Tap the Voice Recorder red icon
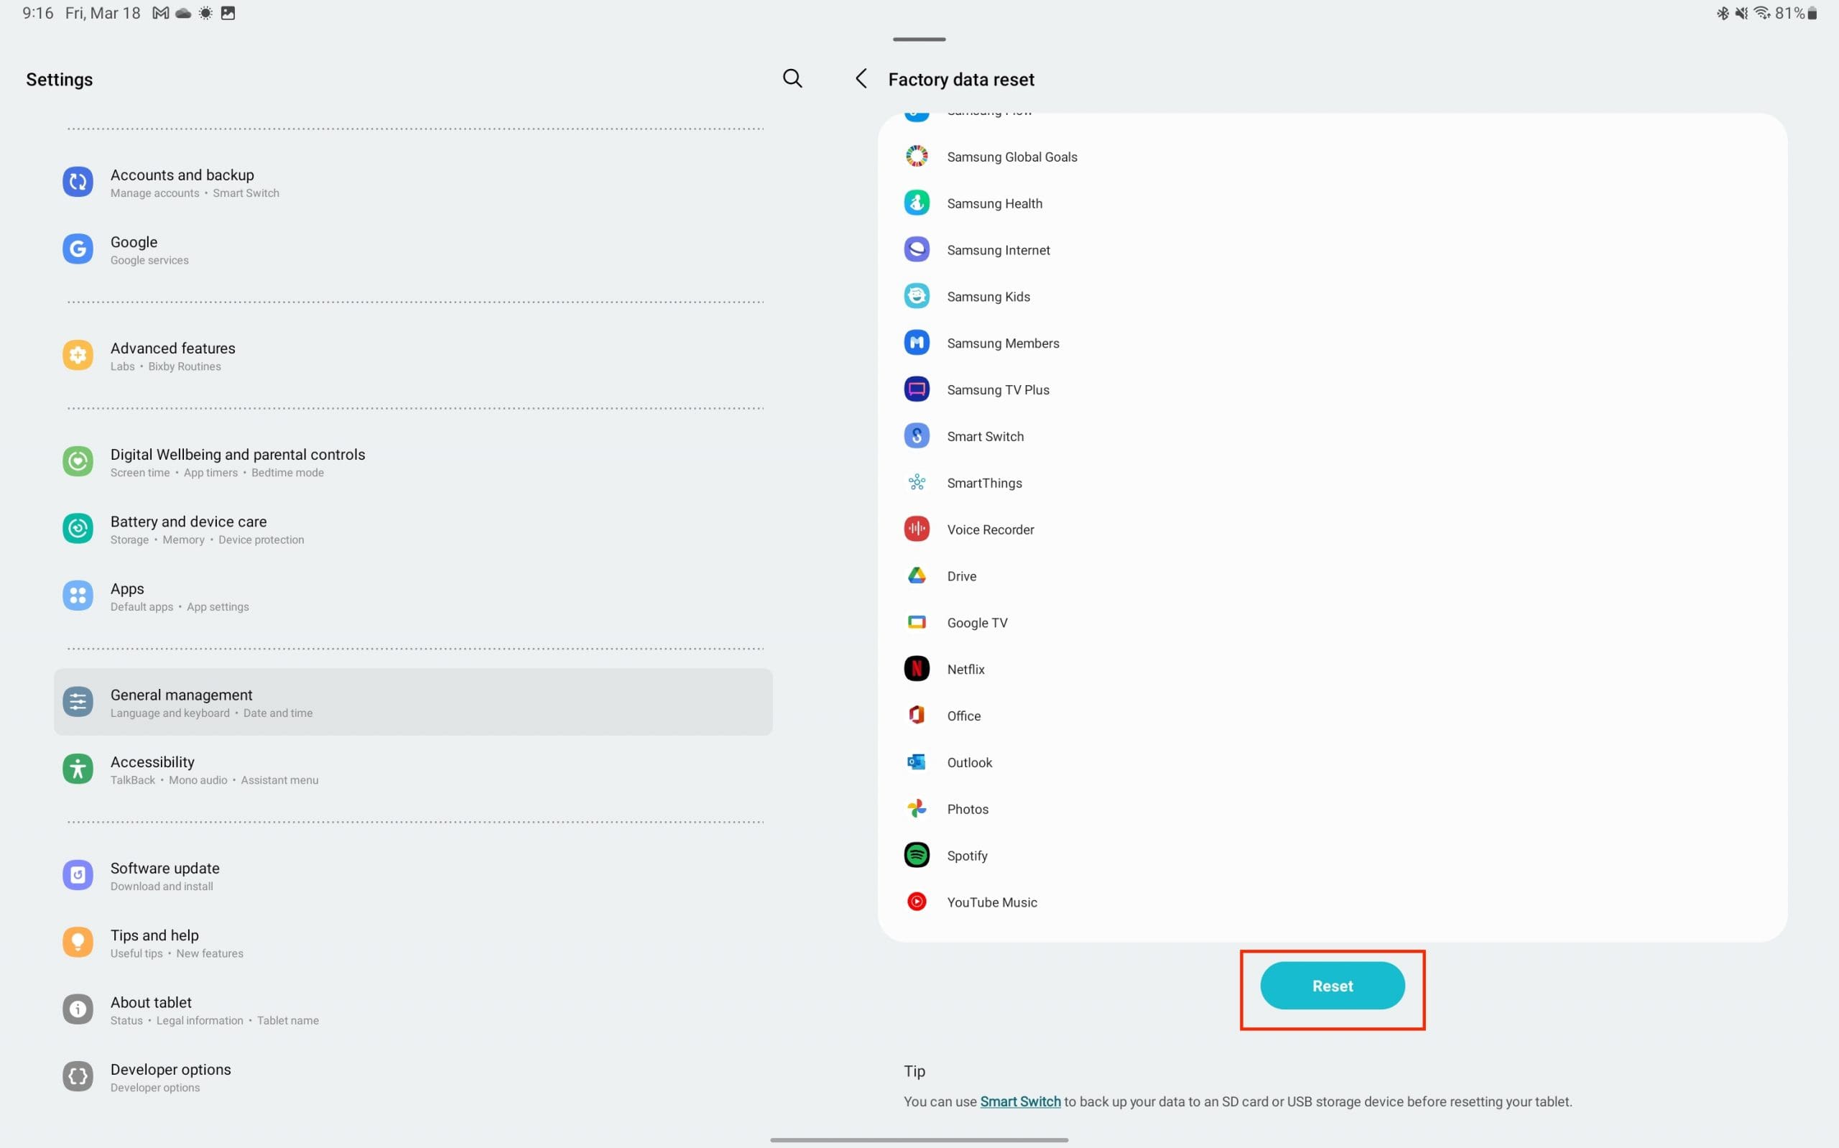Screen dimensions: 1839x1148 916,529
